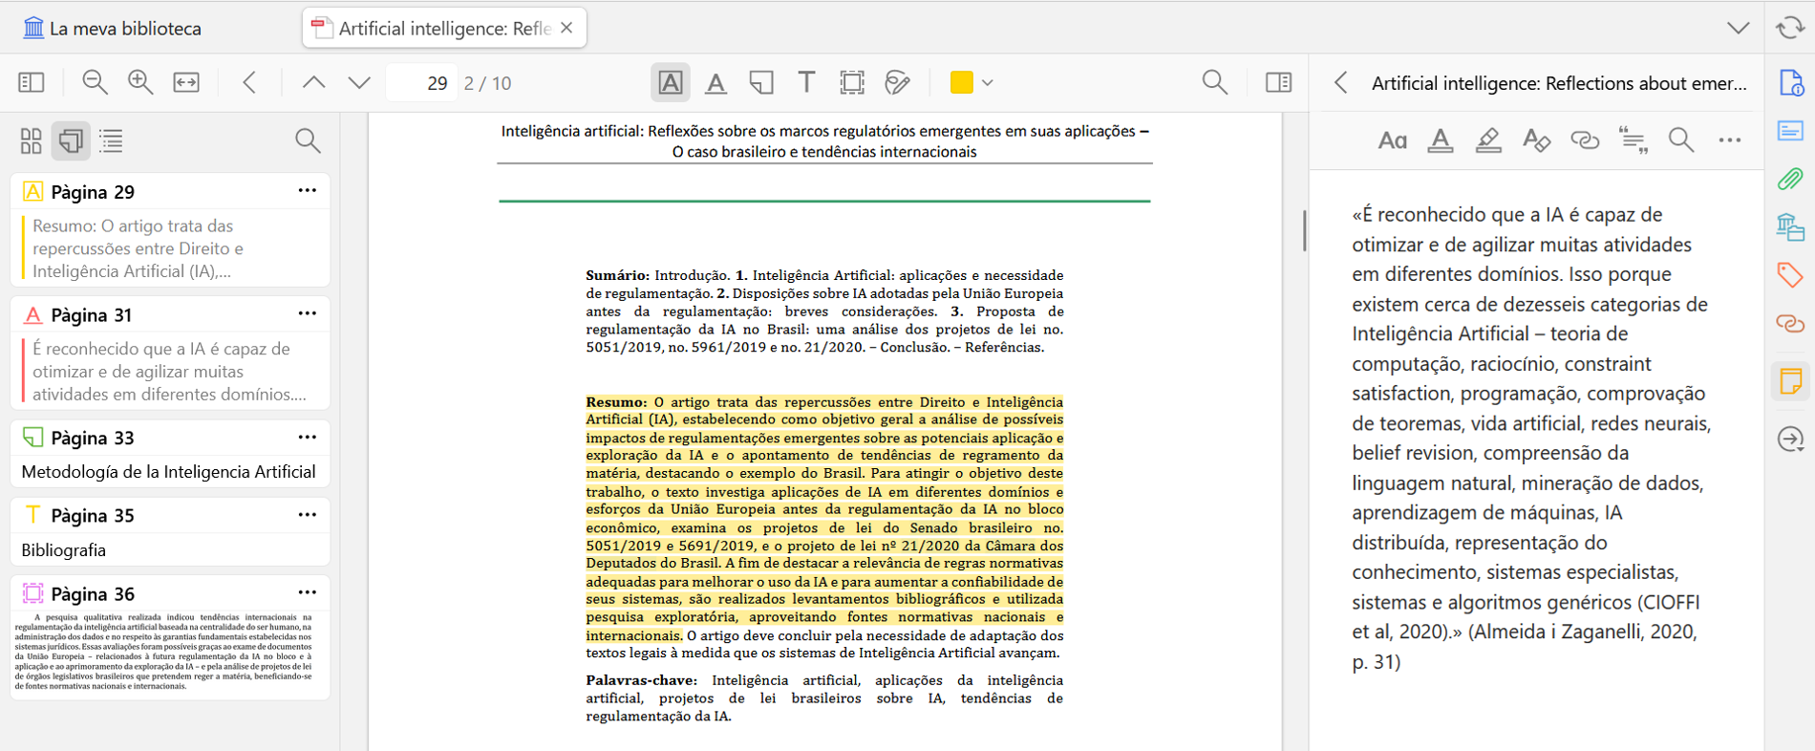Choose text color in note editor
The width and height of the screenshot is (1815, 751).
[1441, 140]
